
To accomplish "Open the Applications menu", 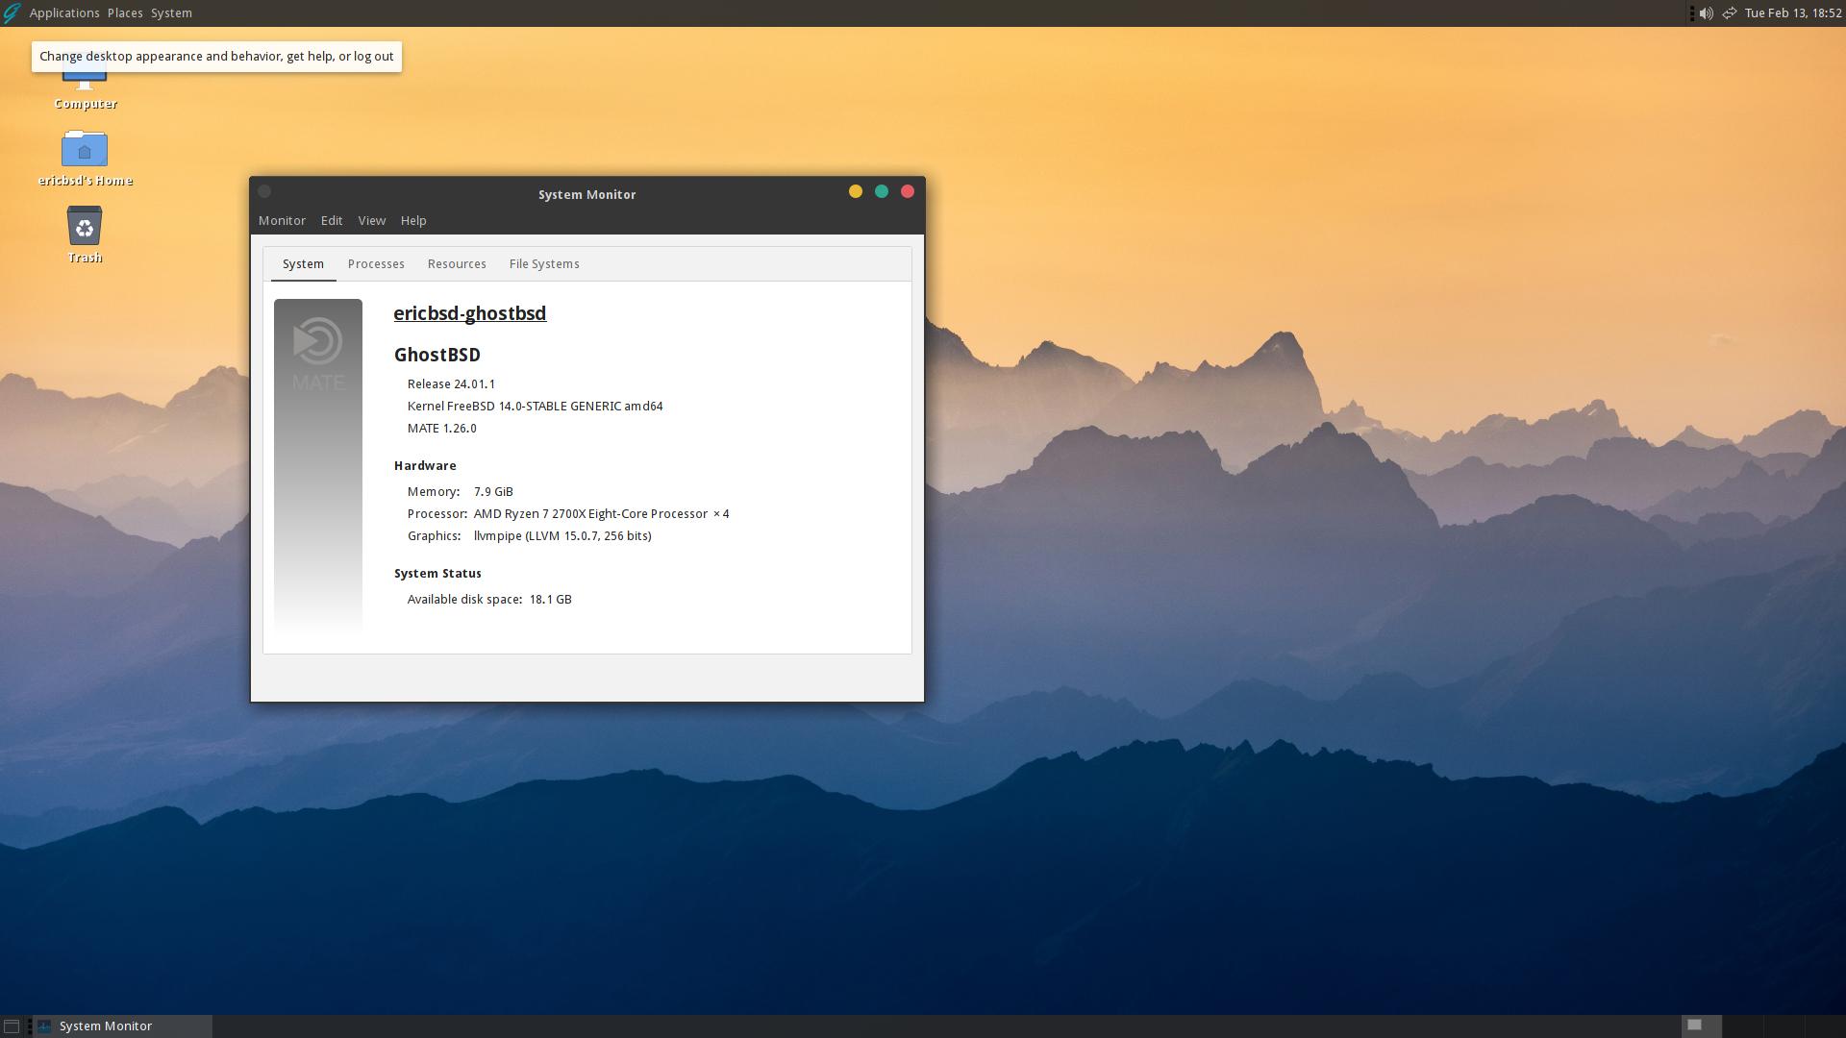I will click(x=63, y=12).
